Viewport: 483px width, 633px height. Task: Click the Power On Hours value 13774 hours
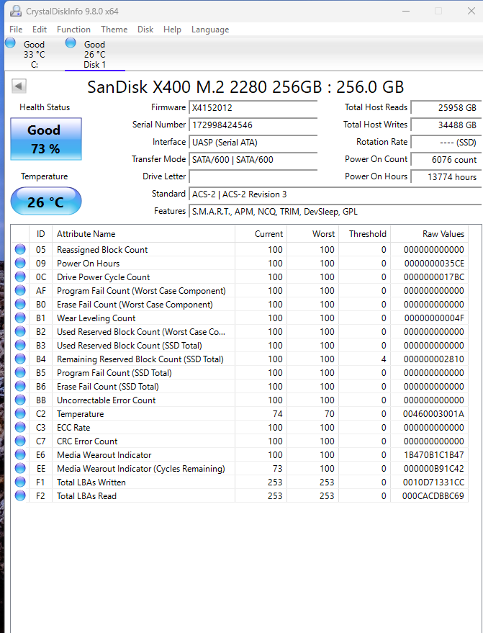[x=446, y=177]
